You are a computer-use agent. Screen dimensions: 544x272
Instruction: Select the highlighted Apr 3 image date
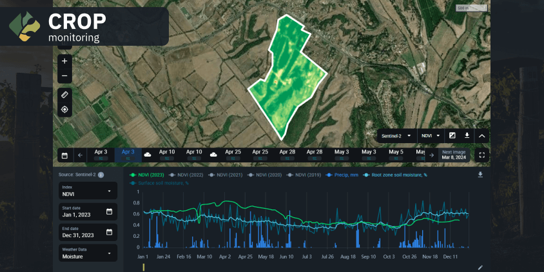pos(128,155)
